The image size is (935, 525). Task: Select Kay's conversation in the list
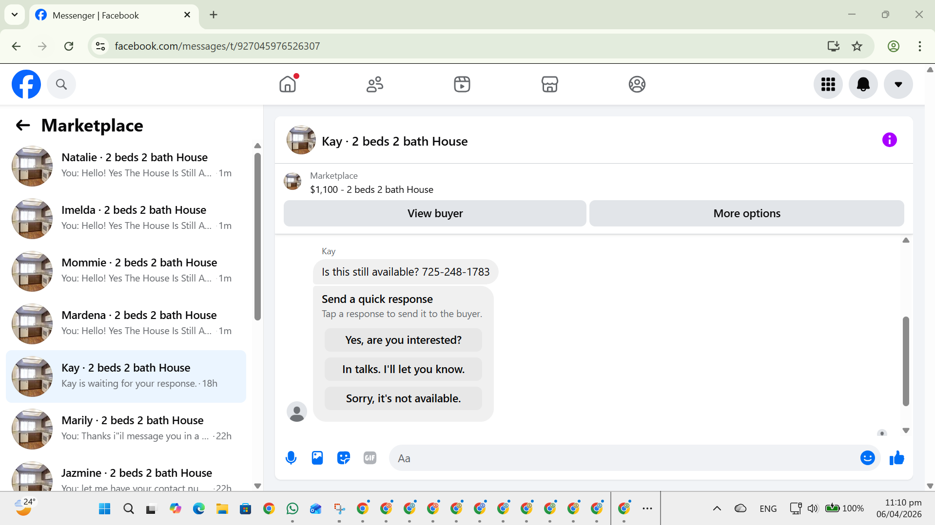click(126, 376)
